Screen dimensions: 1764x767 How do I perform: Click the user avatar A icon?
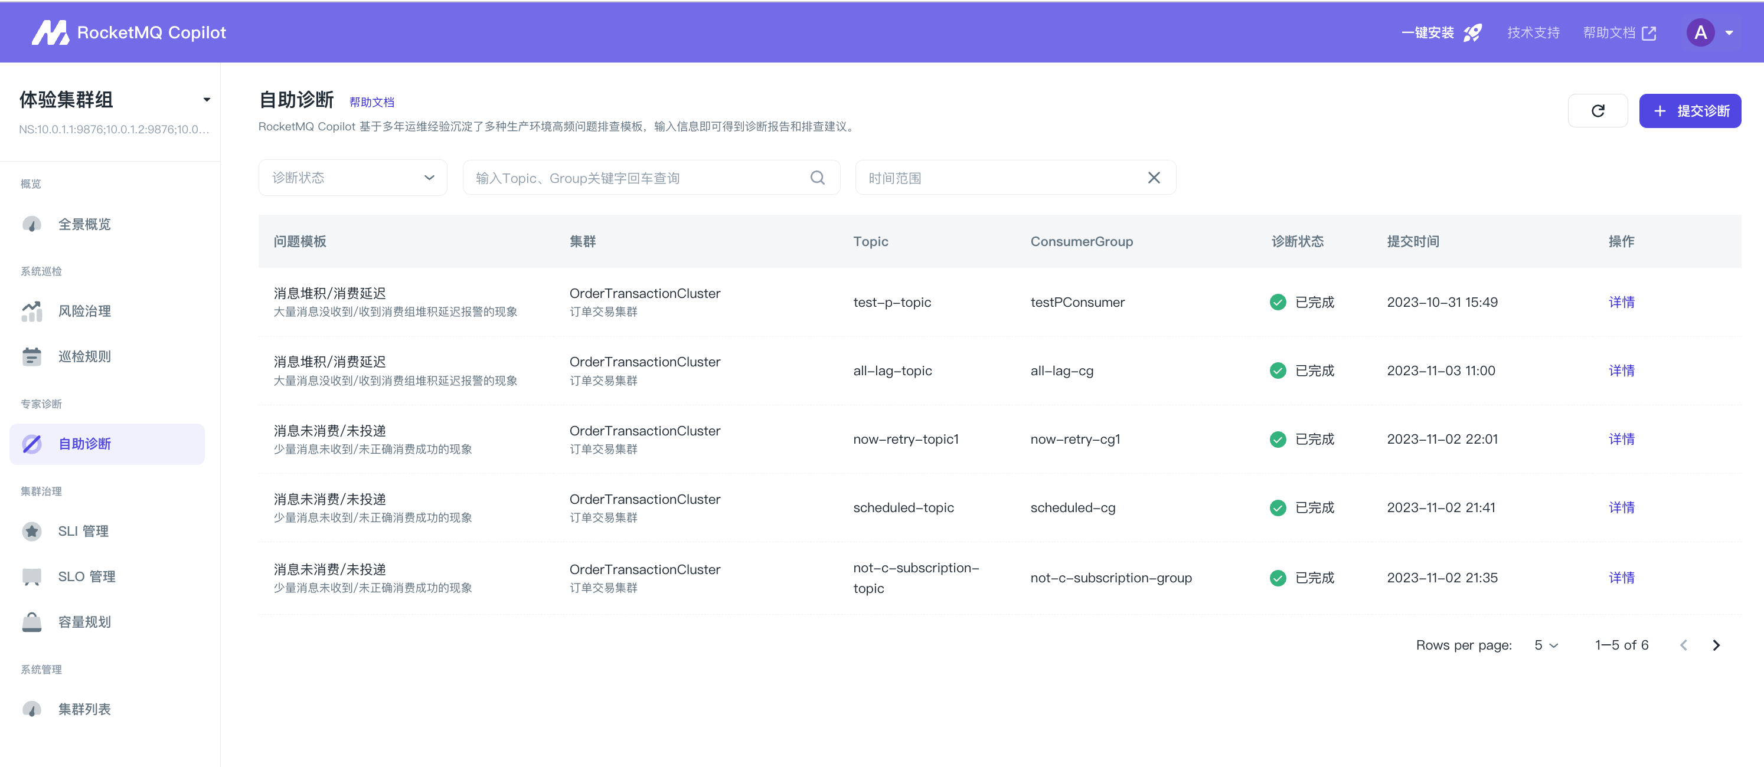click(x=1700, y=32)
